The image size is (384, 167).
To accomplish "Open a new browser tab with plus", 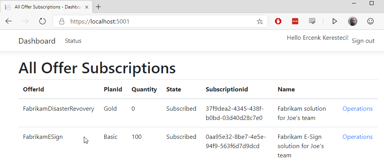I will [x=98, y=7].
